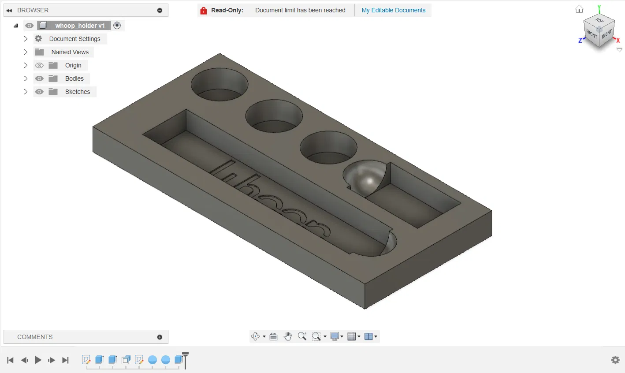
Task: Select the whoop_holder v1 component icon
Action: click(x=43, y=26)
